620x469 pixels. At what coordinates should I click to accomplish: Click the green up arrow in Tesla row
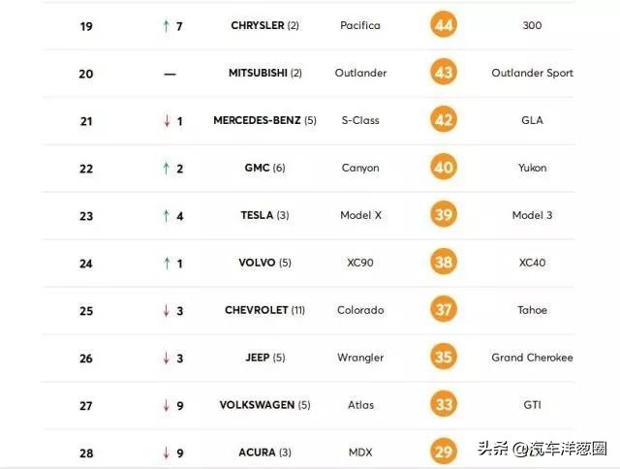click(x=166, y=215)
